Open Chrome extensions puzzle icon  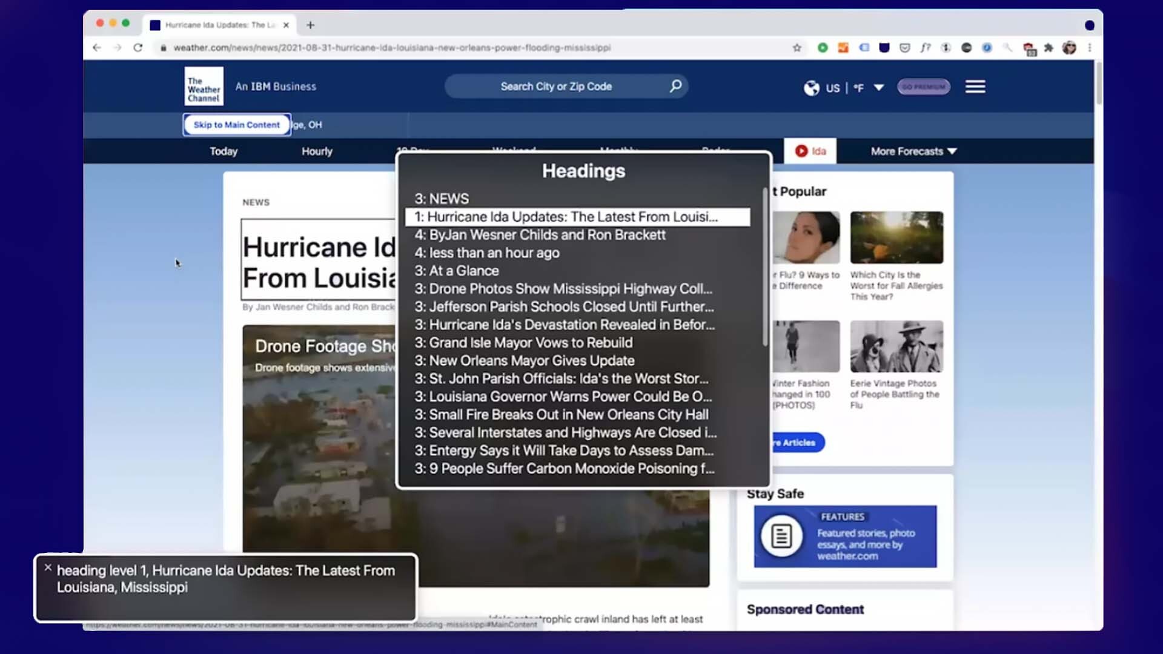[x=1049, y=48]
